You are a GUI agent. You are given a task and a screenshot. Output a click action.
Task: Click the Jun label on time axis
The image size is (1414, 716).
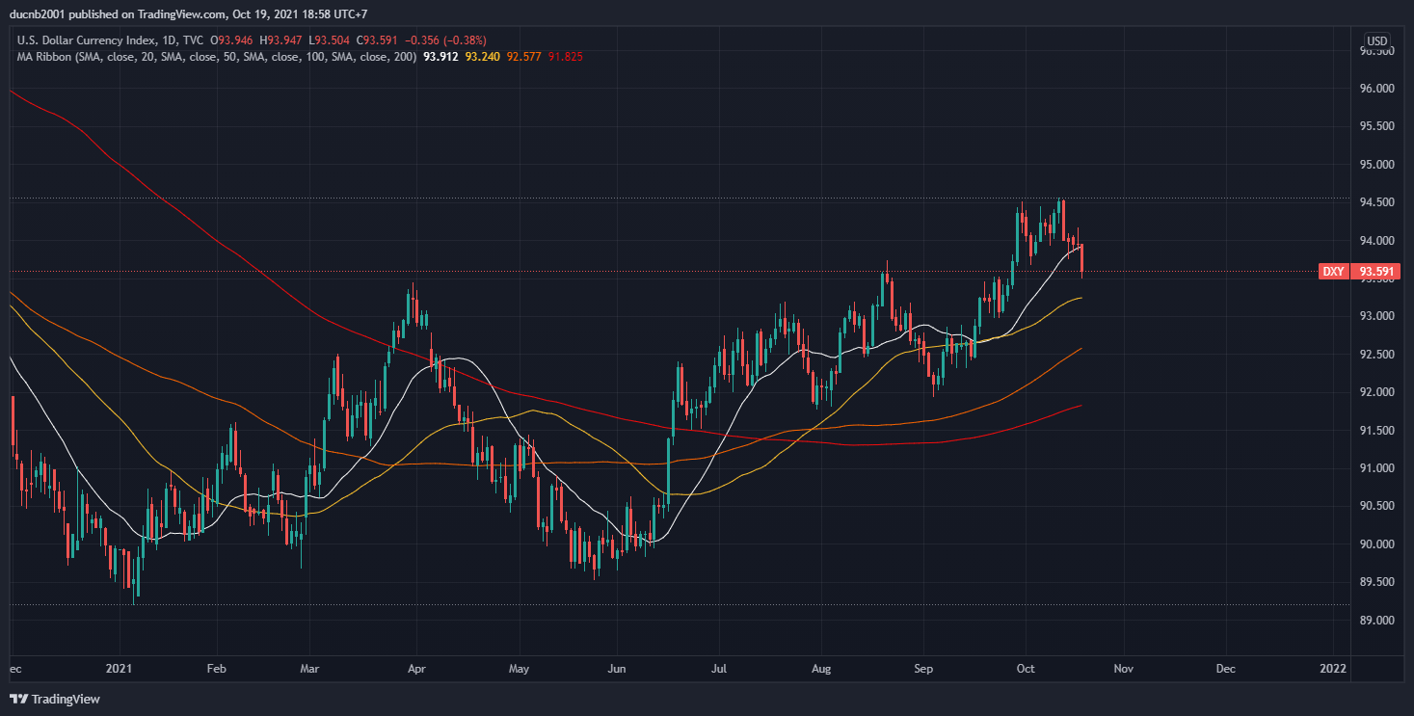tap(618, 668)
